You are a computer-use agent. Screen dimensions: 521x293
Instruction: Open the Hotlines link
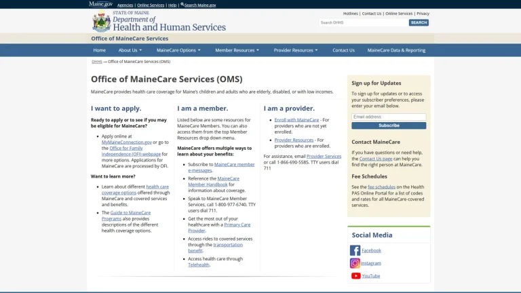351,14
